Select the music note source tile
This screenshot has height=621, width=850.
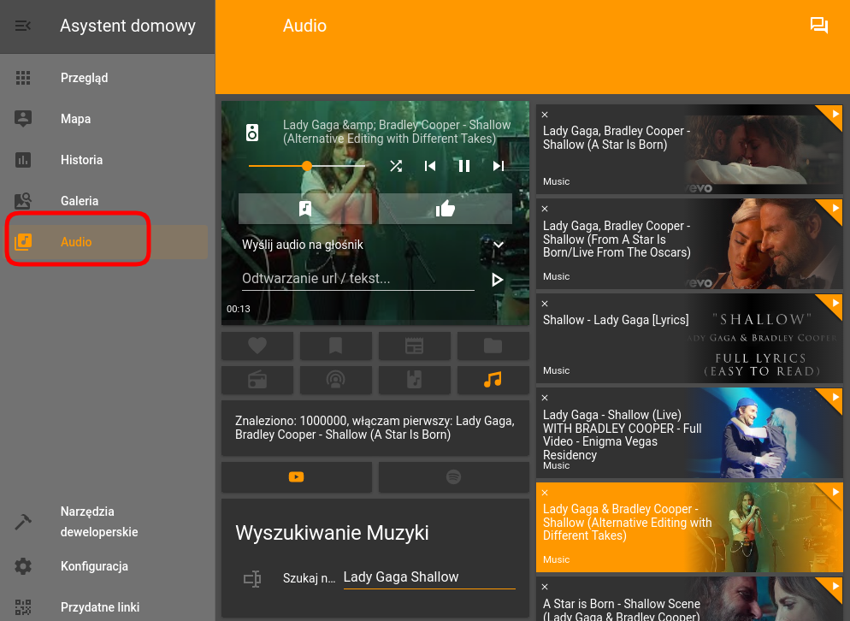coord(493,379)
